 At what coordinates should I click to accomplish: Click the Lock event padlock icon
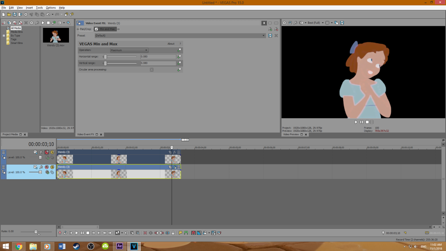click(173, 233)
